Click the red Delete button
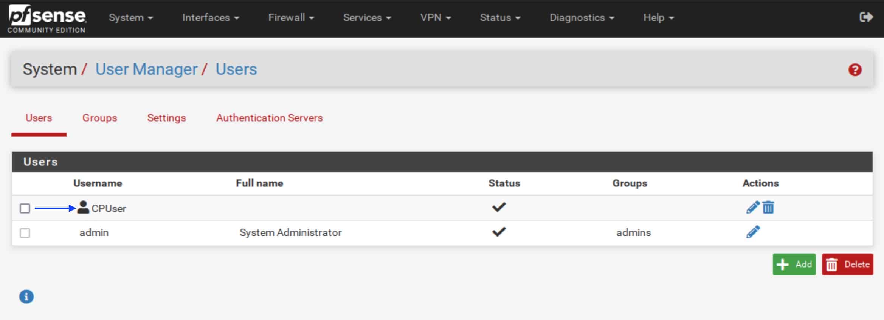 pyautogui.click(x=847, y=264)
